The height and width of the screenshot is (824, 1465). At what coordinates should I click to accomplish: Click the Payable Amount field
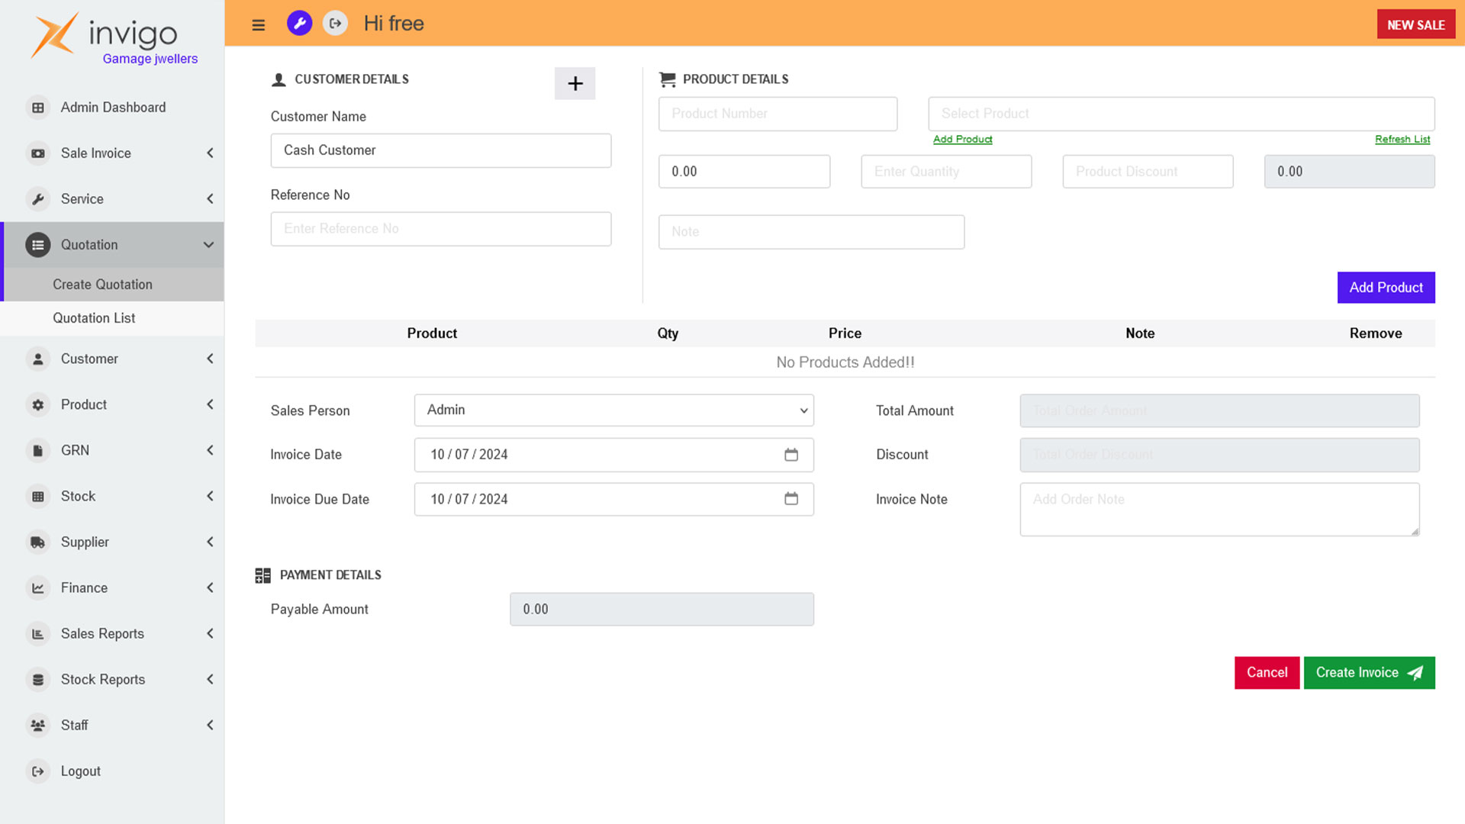point(662,610)
